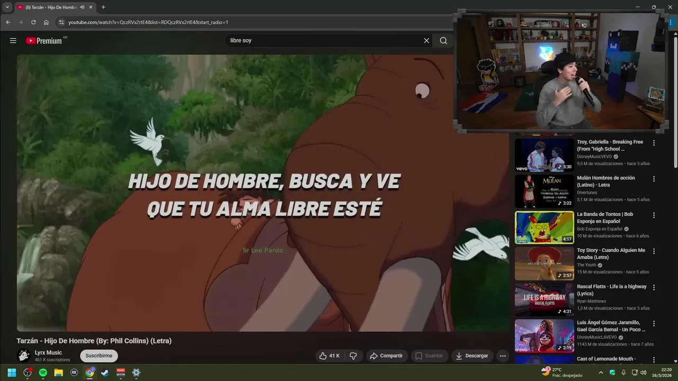This screenshot has height=381, width=678.
Task: View site information icon in address bar
Action: [61, 22]
